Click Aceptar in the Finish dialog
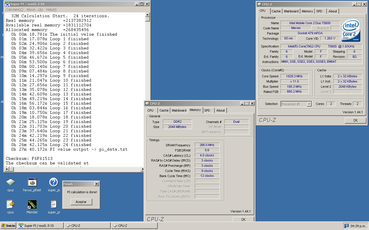Screen dimensions: 369x230 point(81,202)
